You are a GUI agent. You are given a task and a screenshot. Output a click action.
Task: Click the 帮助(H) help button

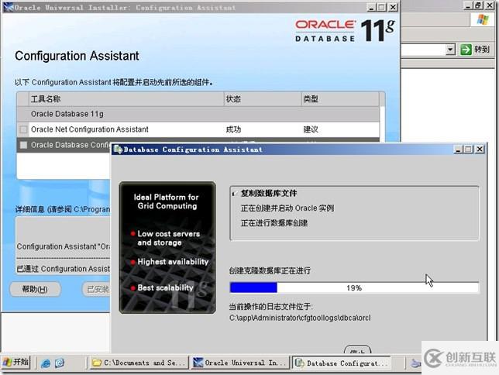click(35, 289)
